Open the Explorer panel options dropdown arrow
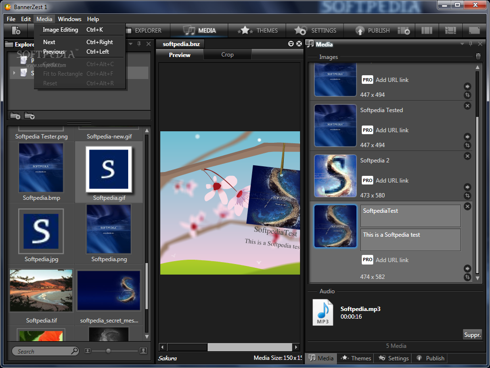490x368 pixels. pyautogui.click(x=131, y=44)
